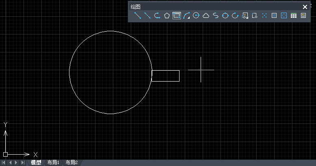Pick the Spline curve tool
Image resolution: width=316 pixels, height=166 pixels.
pyautogui.click(x=216, y=16)
